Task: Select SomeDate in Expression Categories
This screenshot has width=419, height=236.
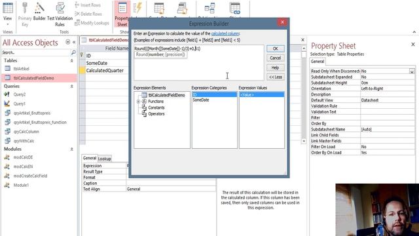Action: (201, 100)
